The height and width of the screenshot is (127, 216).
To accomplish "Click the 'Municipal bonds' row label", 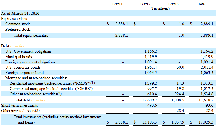I will [x=18, y=57].
